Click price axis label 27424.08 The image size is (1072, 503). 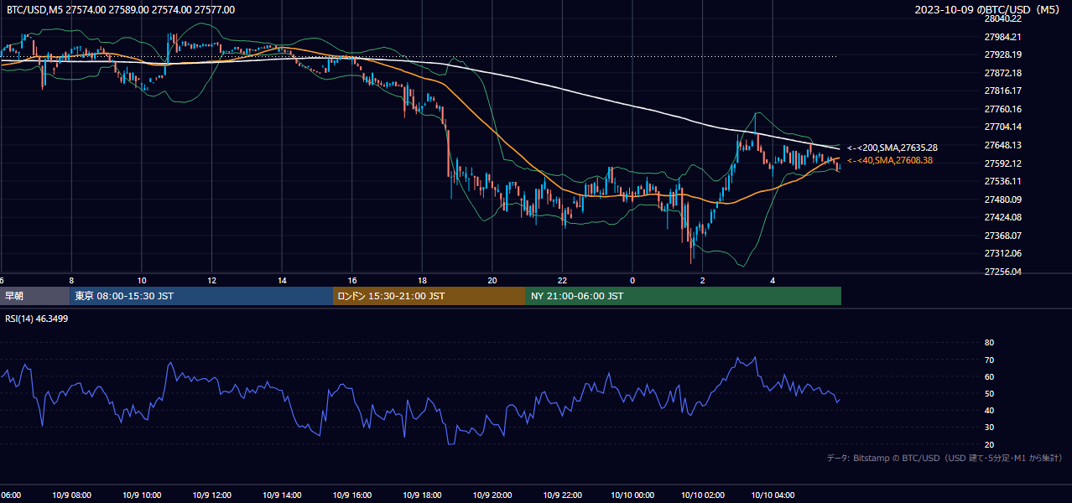pos(1002,217)
